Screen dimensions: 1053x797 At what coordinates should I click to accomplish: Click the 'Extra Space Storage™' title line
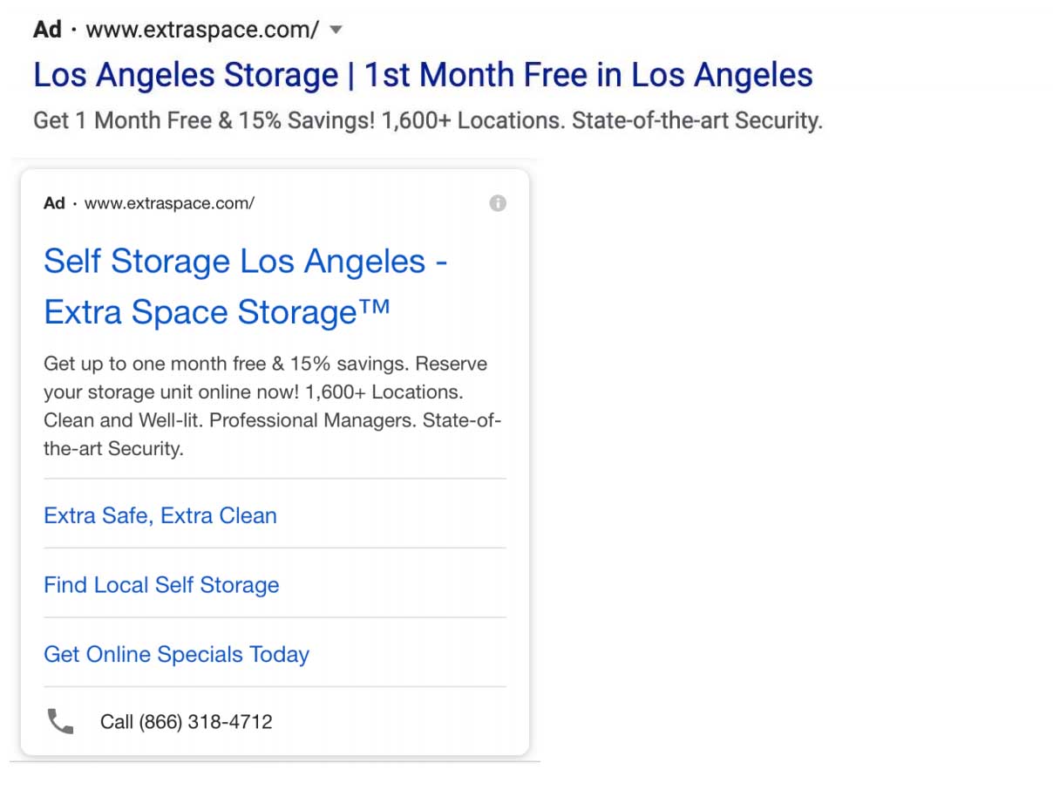(217, 312)
